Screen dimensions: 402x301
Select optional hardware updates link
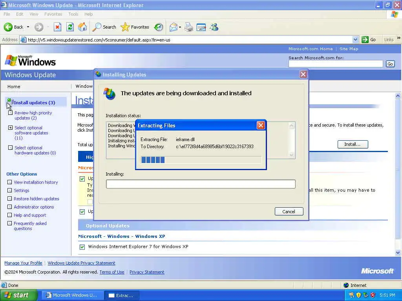tap(35, 150)
